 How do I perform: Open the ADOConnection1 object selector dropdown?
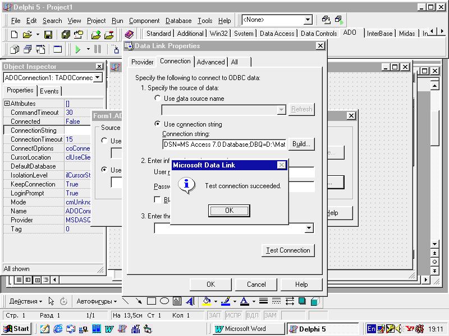point(98,77)
